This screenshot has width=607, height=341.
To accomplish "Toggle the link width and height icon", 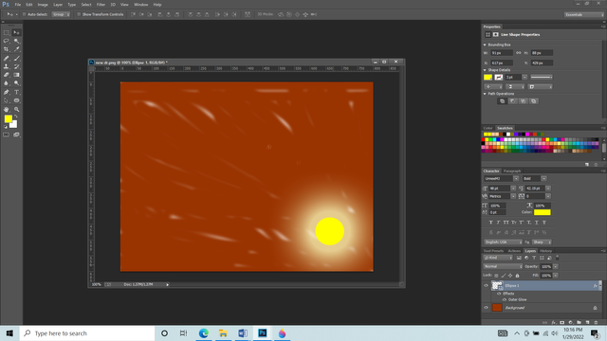I will click(x=519, y=53).
